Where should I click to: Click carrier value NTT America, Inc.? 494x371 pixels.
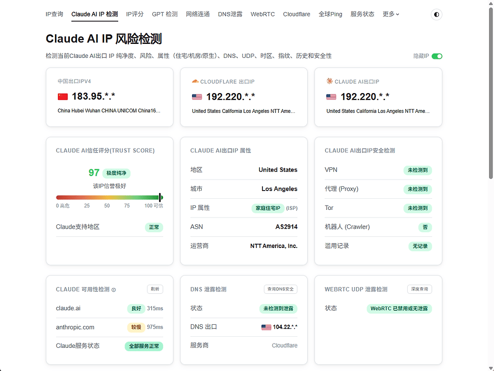click(x=274, y=246)
